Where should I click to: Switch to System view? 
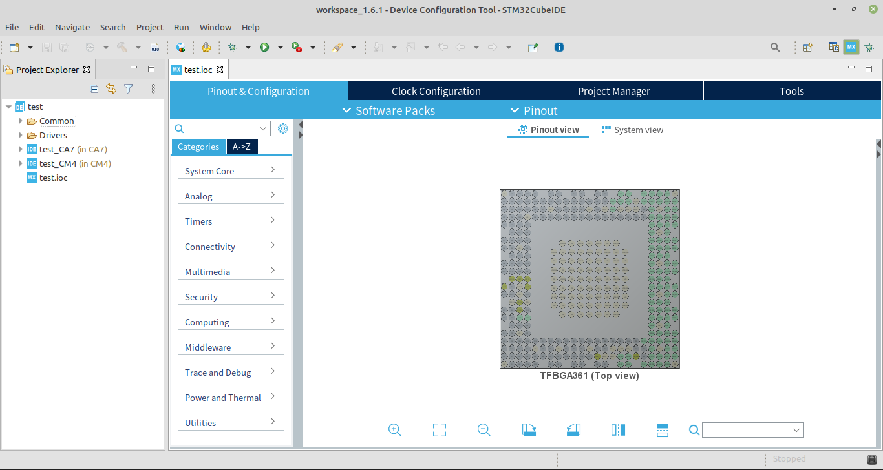[x=632, y=130]
